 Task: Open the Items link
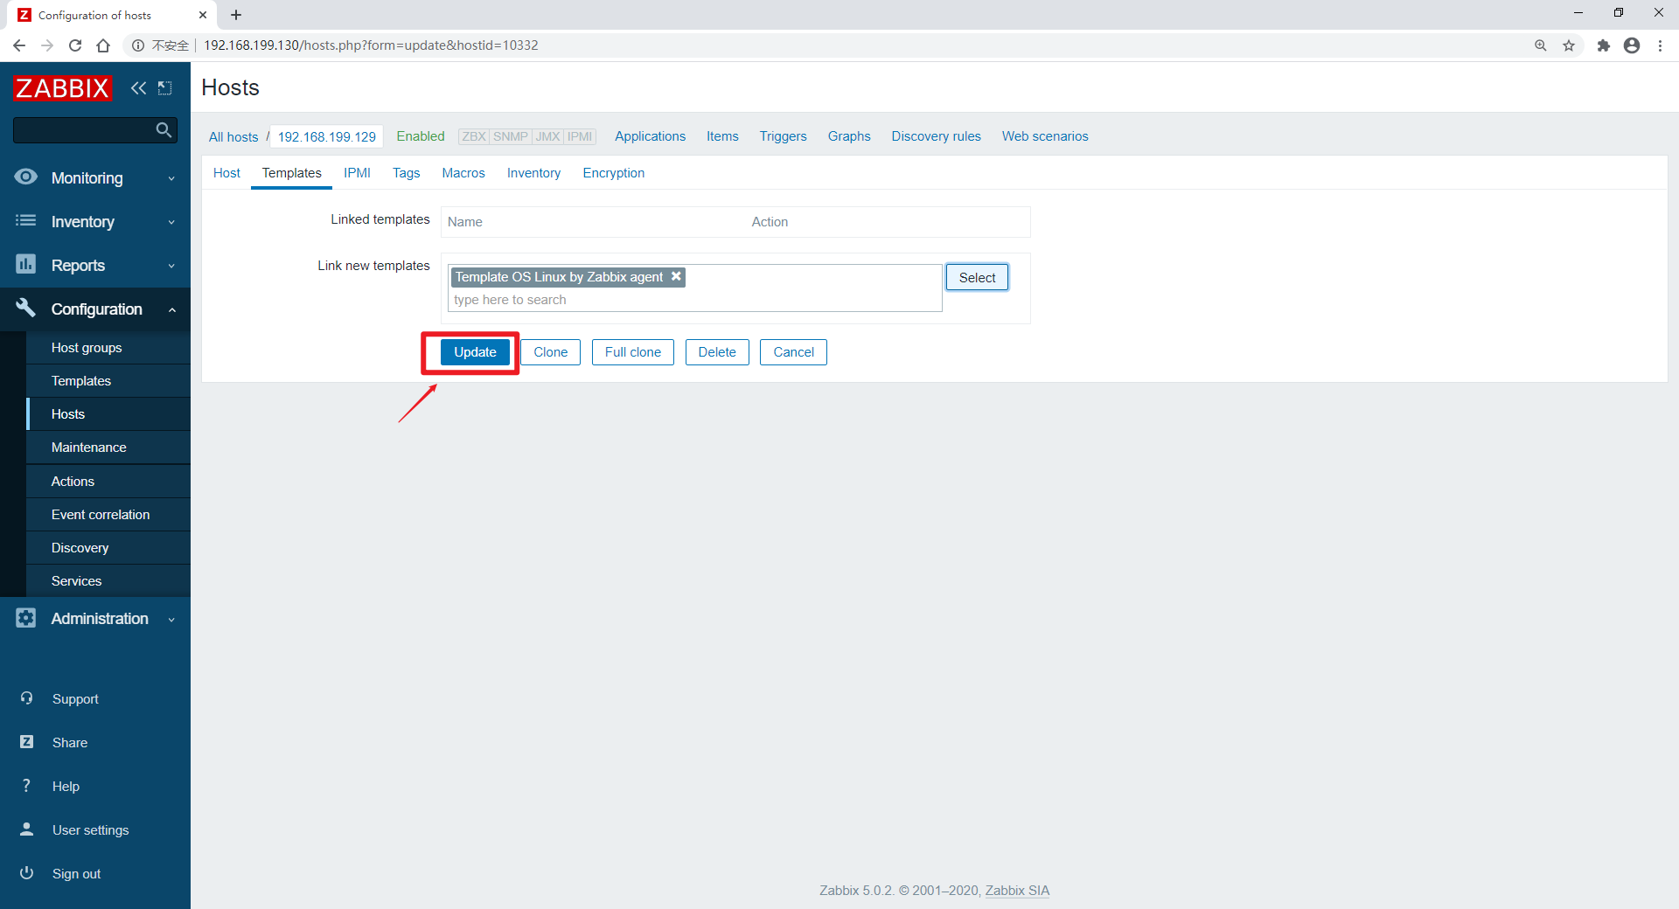[722, 136]
